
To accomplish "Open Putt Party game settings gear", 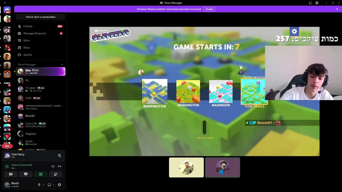I will pyautogui.click(x=294, y=31).
